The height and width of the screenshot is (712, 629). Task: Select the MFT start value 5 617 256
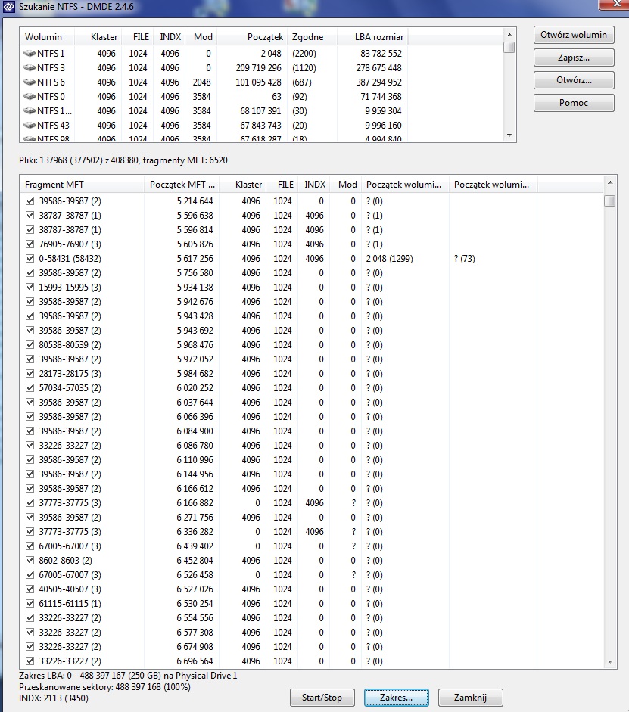(195, 258)
